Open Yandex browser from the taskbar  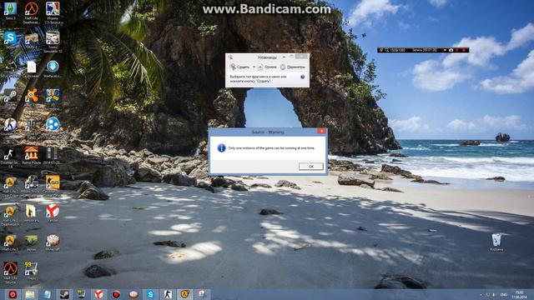click(x=98, y=294)
